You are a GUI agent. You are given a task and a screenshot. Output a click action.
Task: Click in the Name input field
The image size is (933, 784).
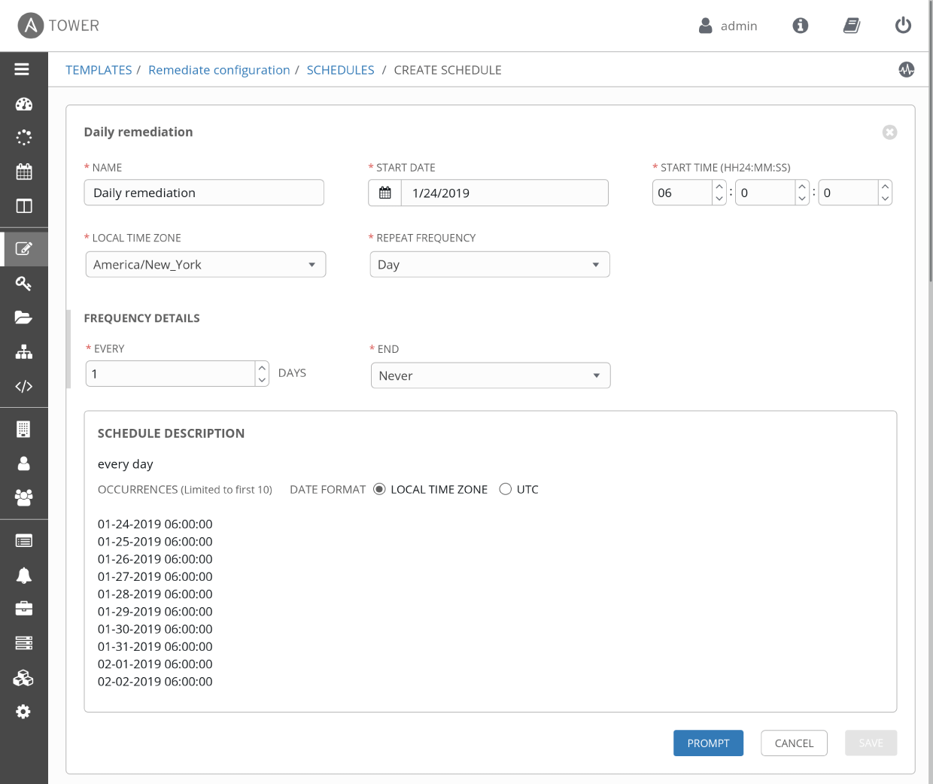point(204,193)
